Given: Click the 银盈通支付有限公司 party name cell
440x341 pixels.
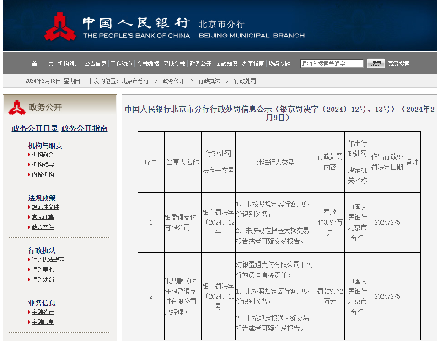Looking at the screenshot, I should [x=182, y=223].
